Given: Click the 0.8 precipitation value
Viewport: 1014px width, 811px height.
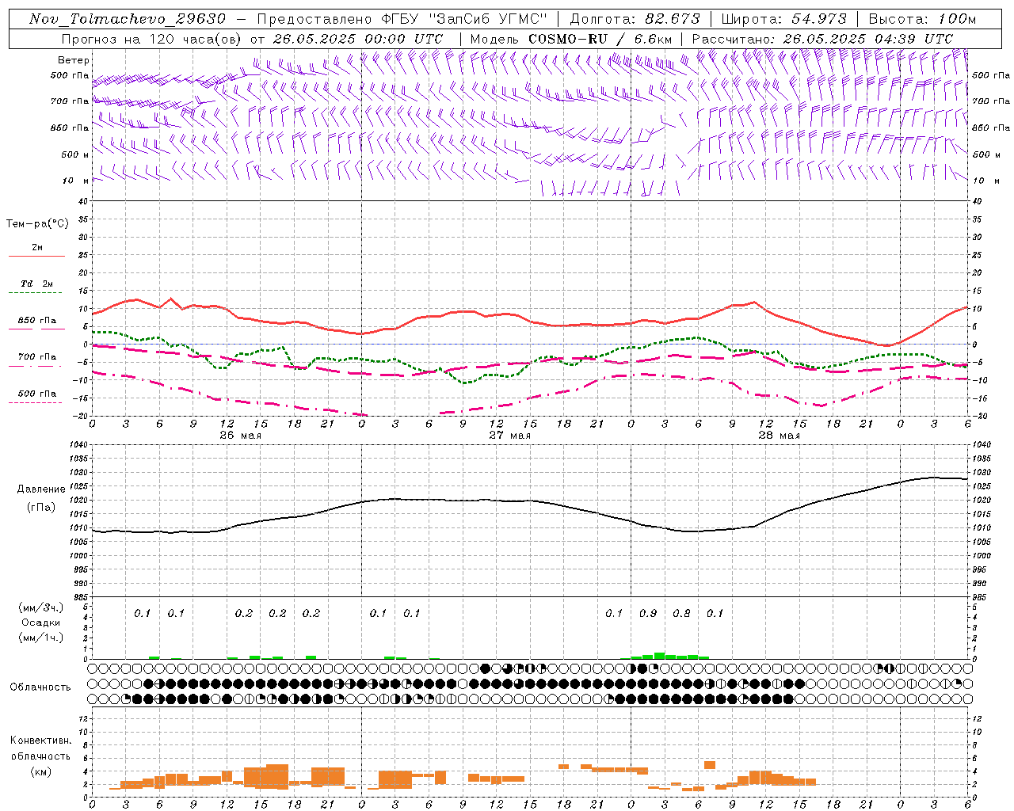Looking at the screenshot, I should pyautogui.click(x=681, y=614).
